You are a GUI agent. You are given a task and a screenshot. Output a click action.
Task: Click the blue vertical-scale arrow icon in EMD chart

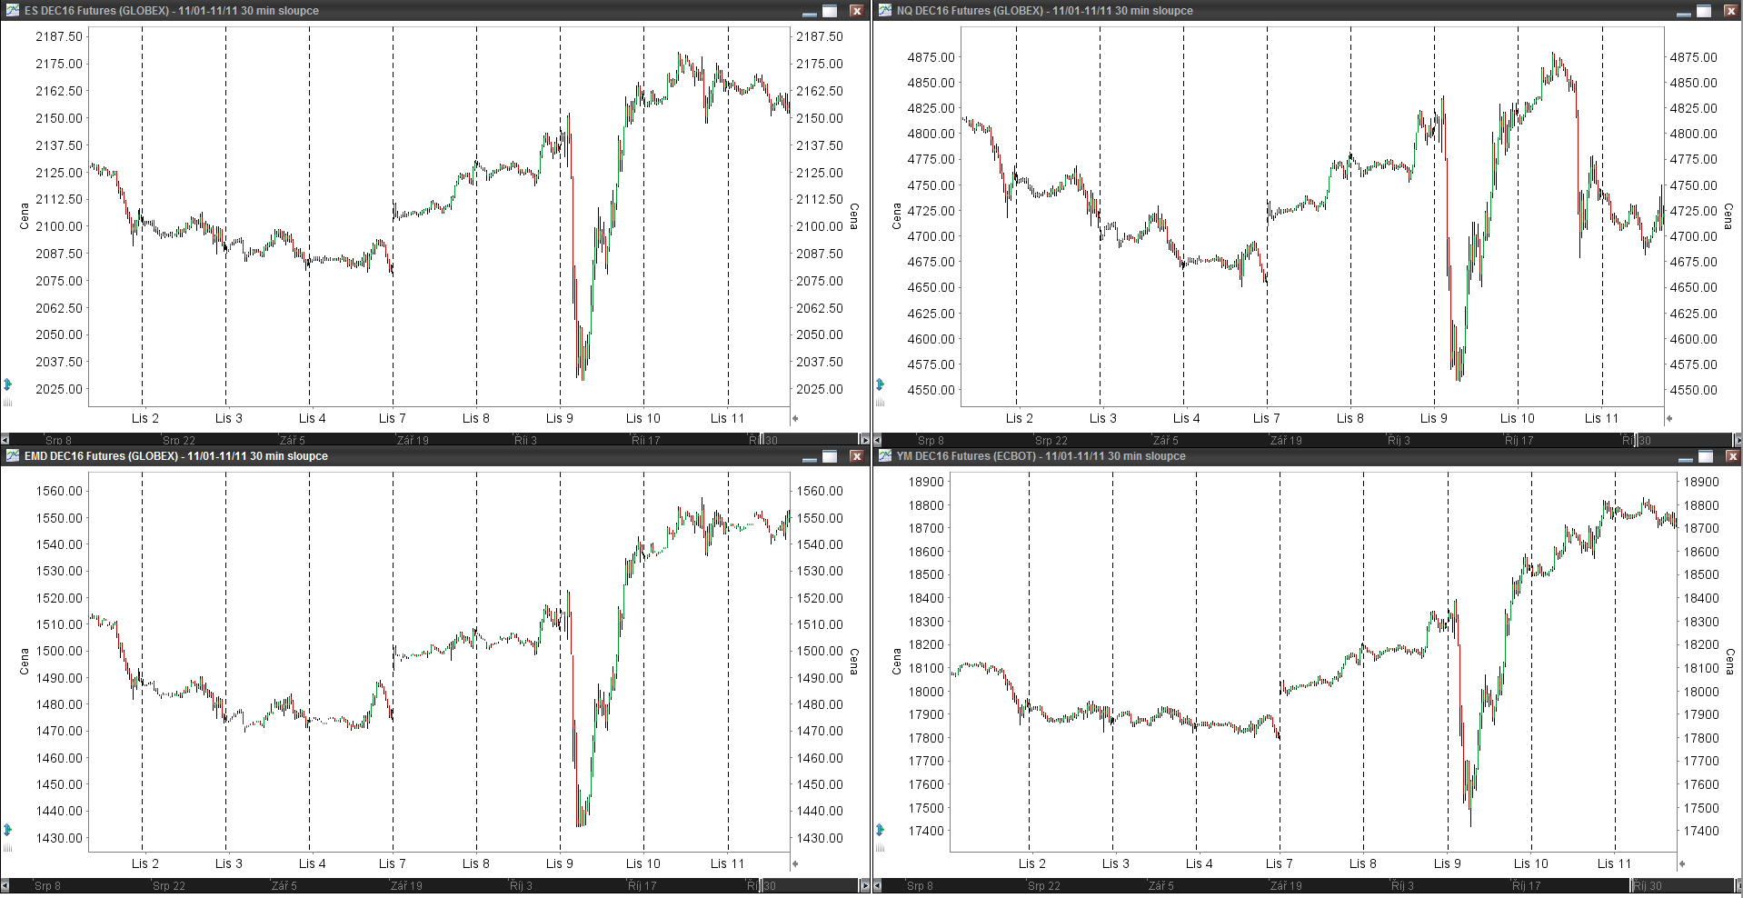pos(7,830)
